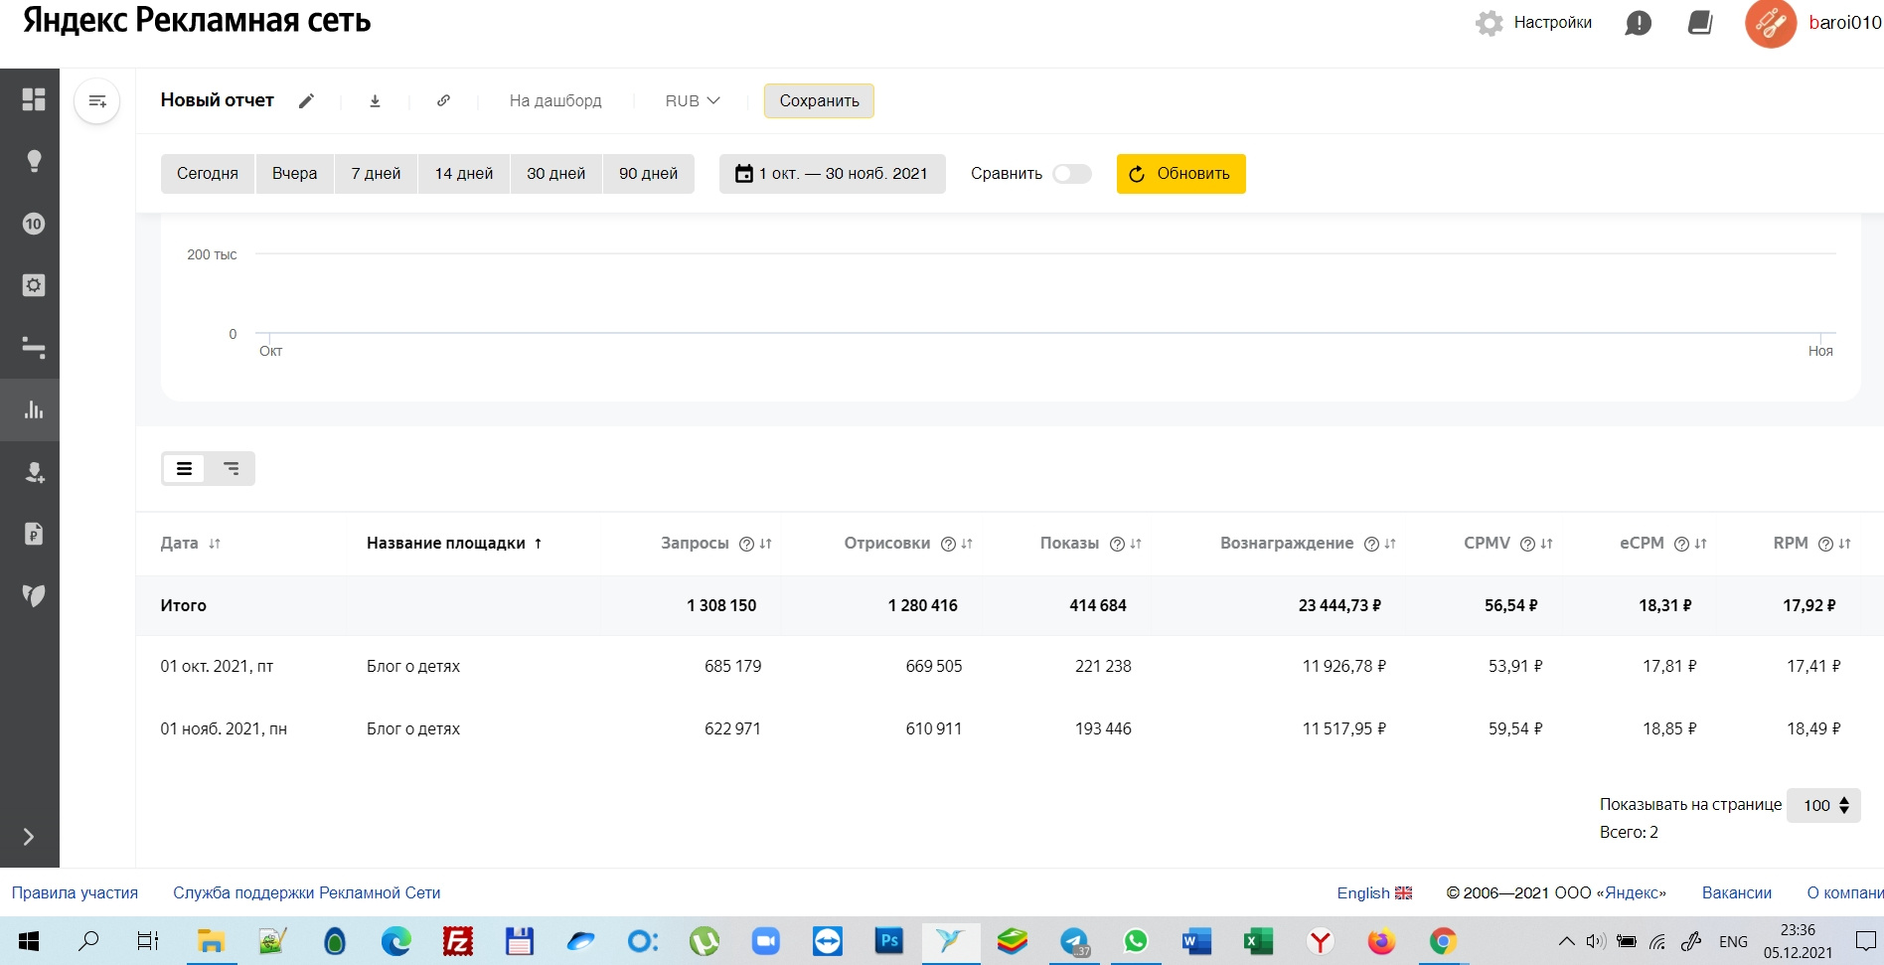Download the report using the download icon
The height and width of the screenshot is (965, 1884).
(x=375, y=100)
